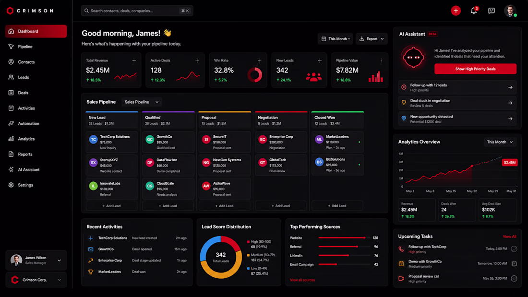Open the options icon on New Leads card
The height and width of the screenshot is (297, 528).
click(320, 60)
